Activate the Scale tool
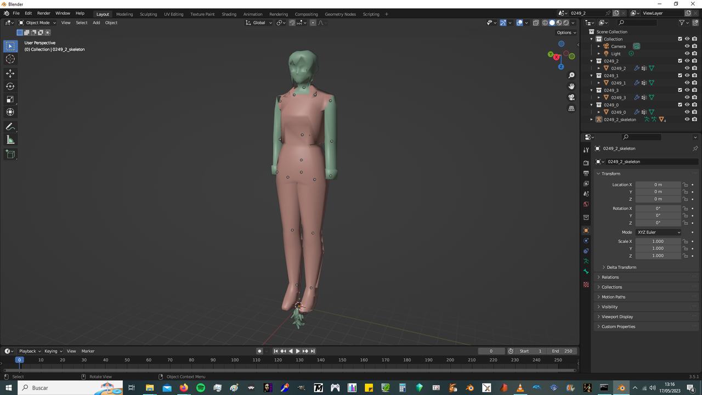702x395 pixels. coord(10,99)
